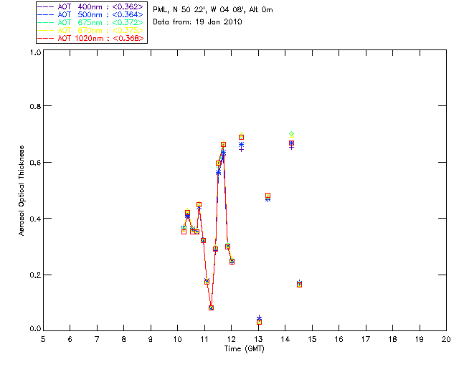
Task: Click the isolated data point near 14.5 GMT
Action: pyautogui.click(x=299, y=285)
